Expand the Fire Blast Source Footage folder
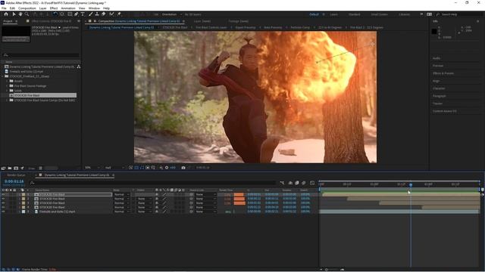The image size is (485, 272). [7, 86]
